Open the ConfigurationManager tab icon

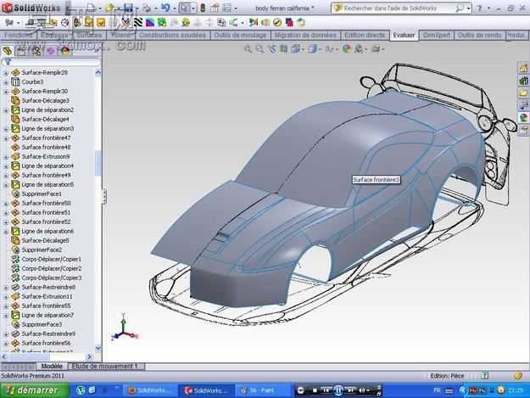point(36,51)
